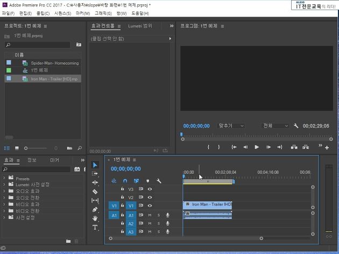Toggle V3 track output eye
Screen dimensions: 339x254
[150, 189]
